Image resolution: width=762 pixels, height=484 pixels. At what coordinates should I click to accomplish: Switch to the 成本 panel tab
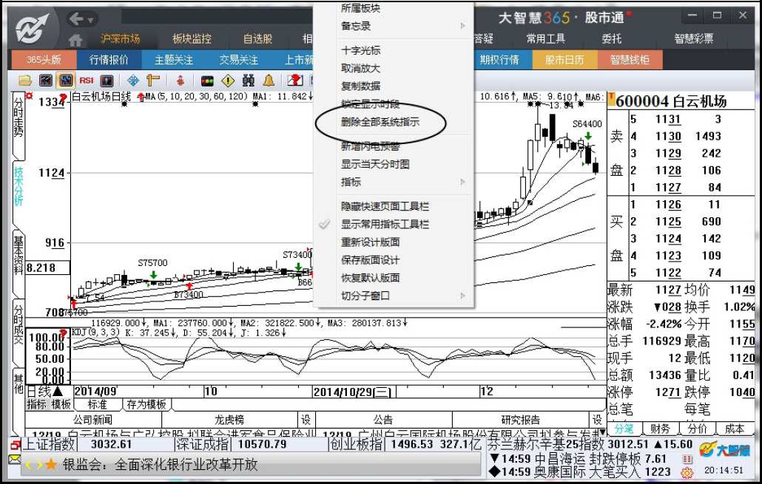(x=735, y=429)
